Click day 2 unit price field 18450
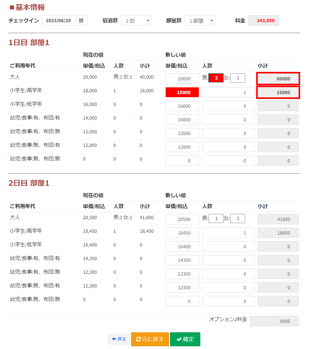 click(182, 233)
